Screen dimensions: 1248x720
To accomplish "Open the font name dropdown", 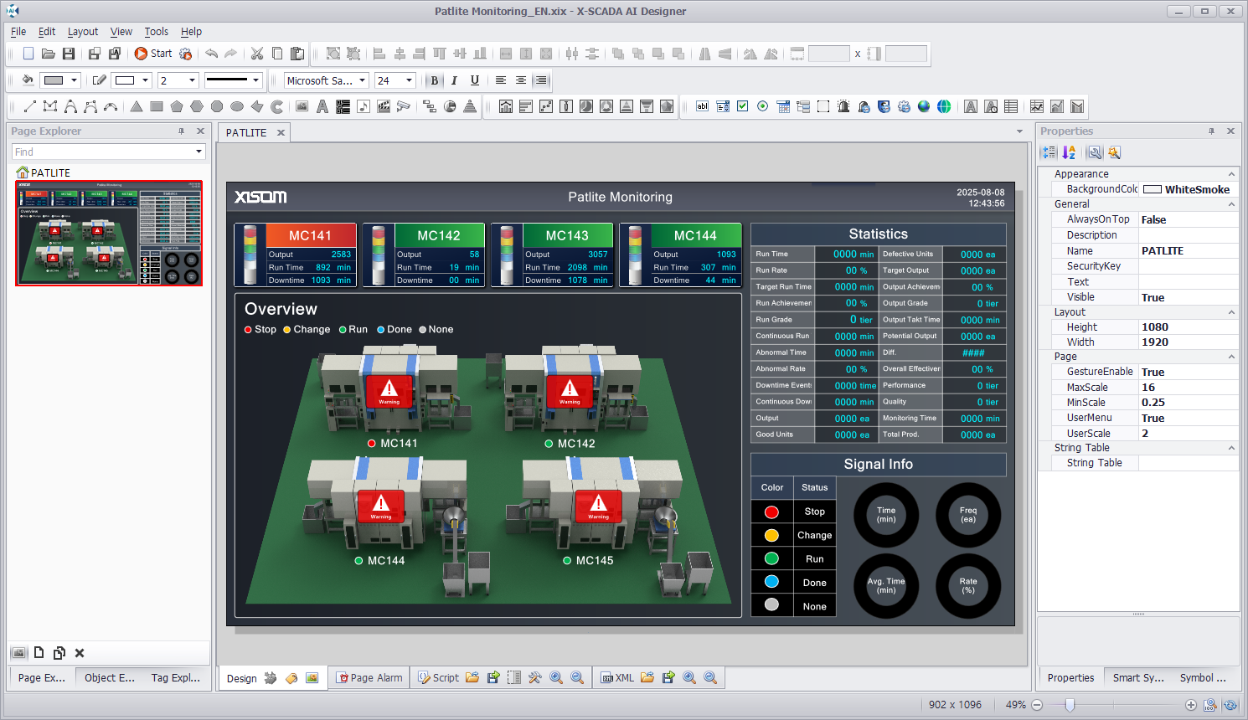I will tap(363, 80).
